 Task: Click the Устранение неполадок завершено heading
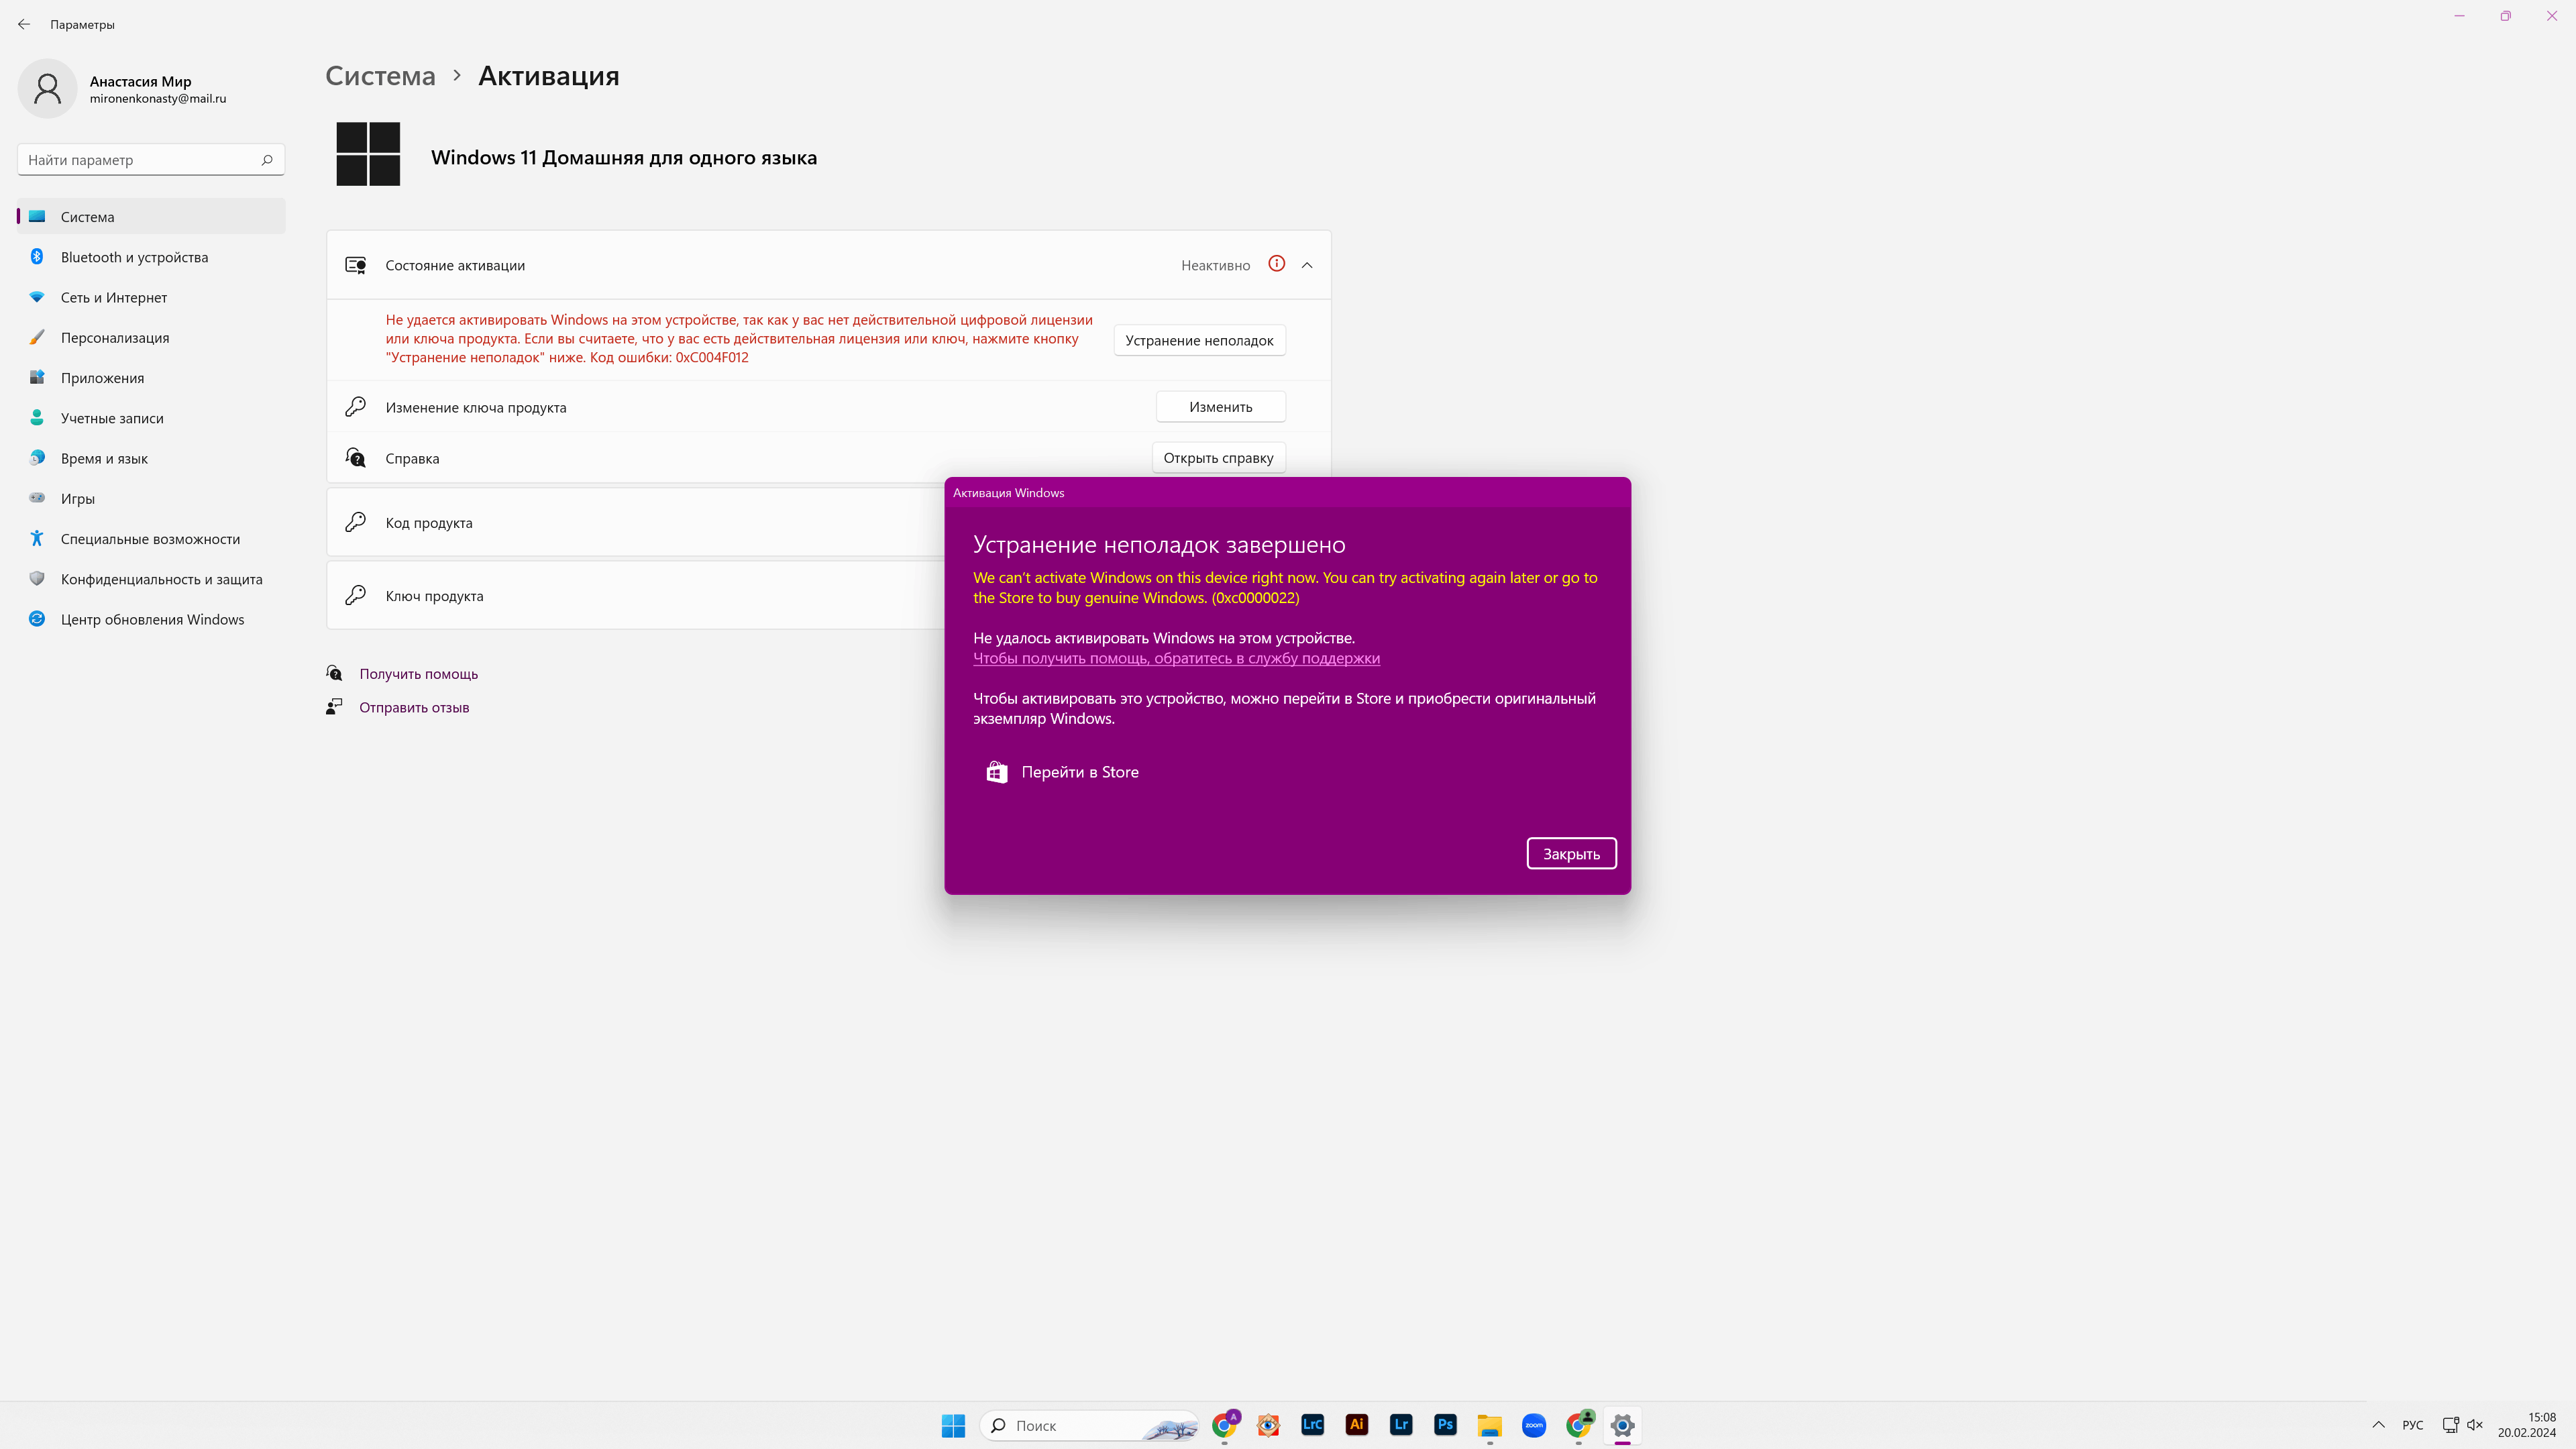1159,545
